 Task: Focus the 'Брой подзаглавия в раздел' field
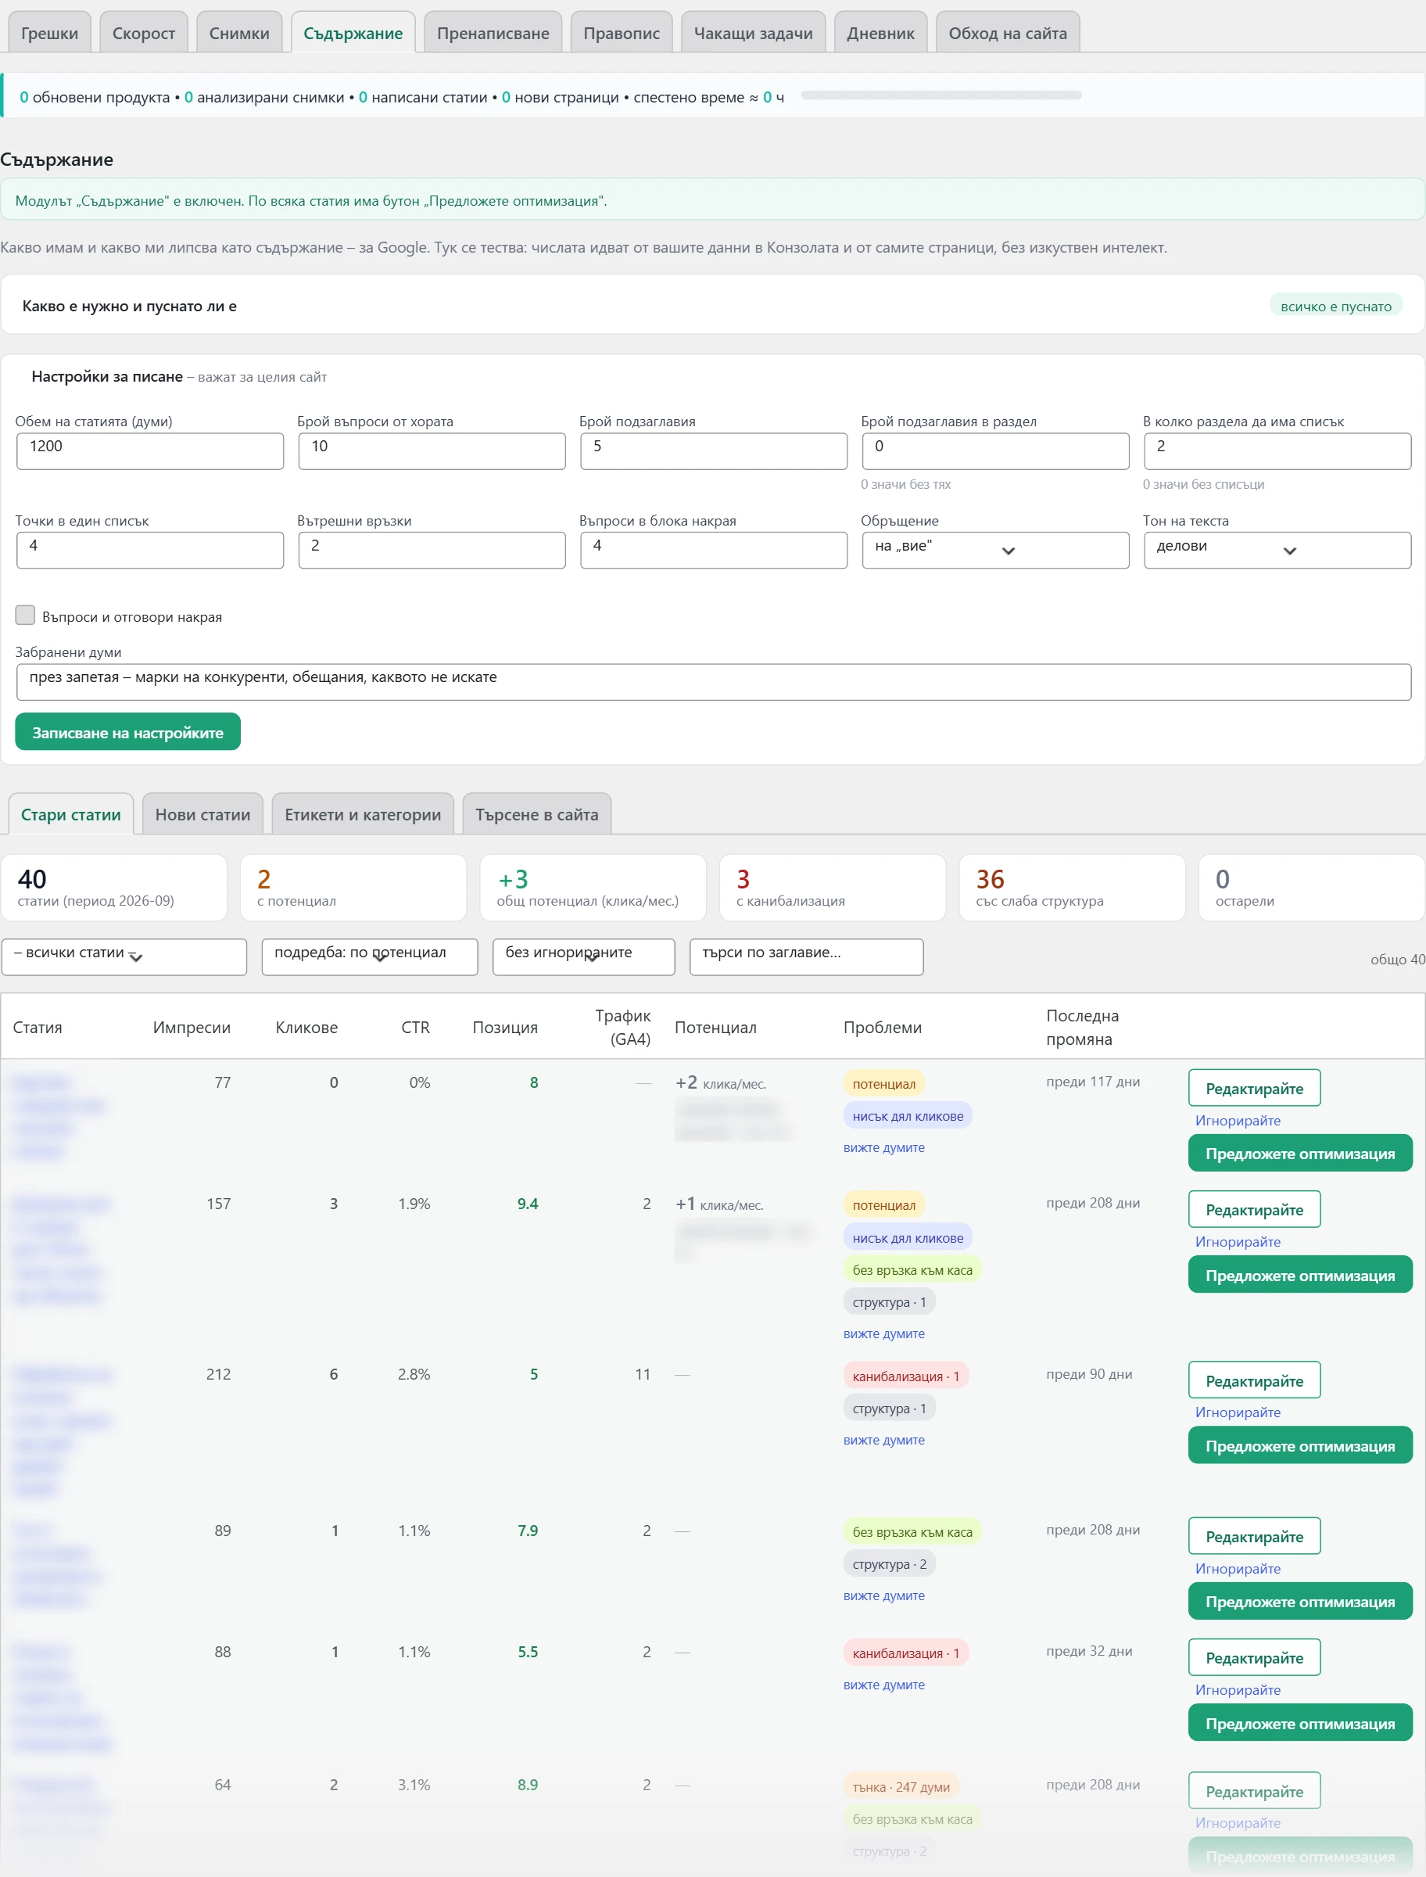tap(994, 450)
